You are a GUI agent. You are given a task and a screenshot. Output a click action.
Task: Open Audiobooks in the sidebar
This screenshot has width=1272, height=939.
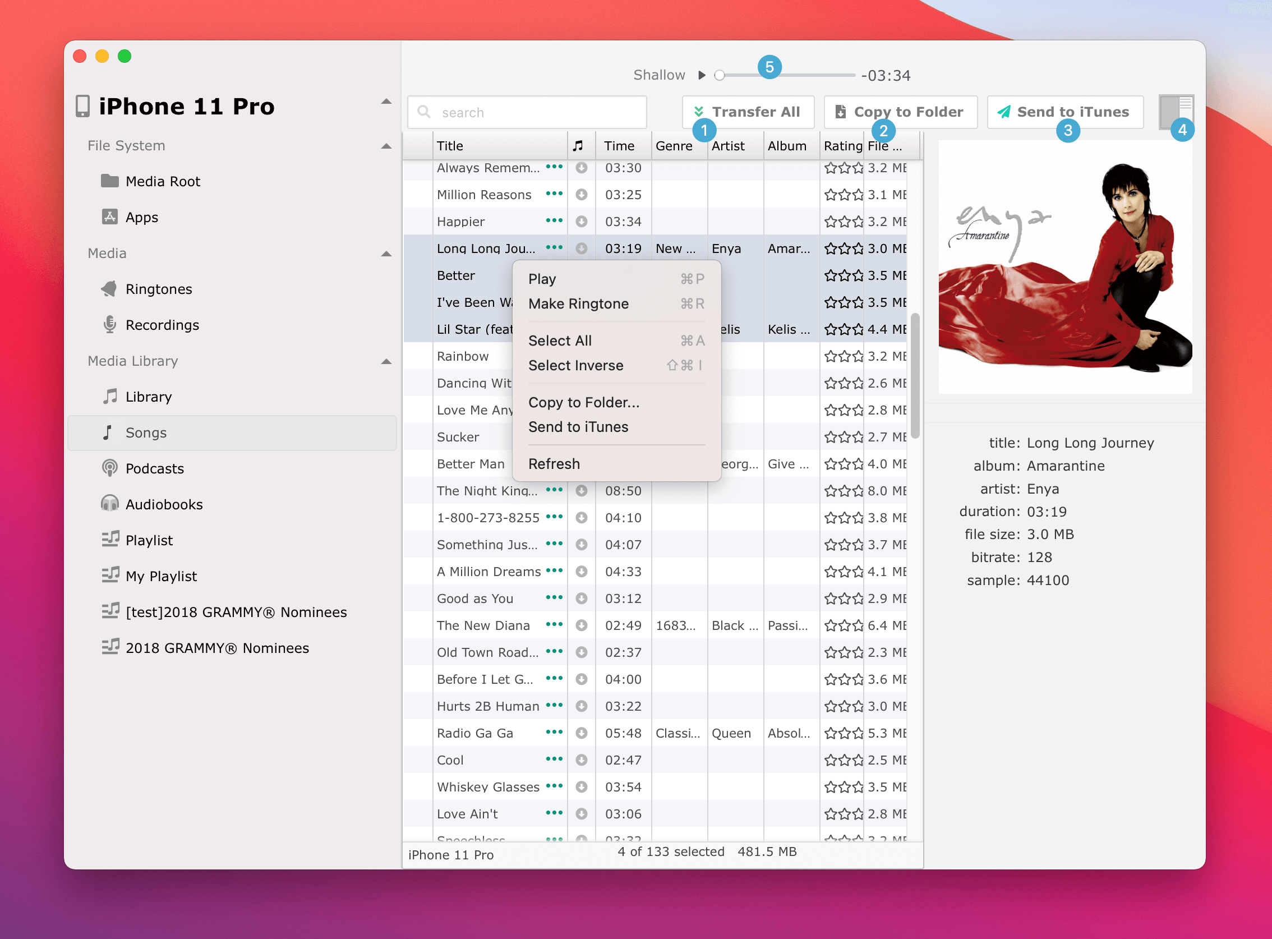point(152,504)
